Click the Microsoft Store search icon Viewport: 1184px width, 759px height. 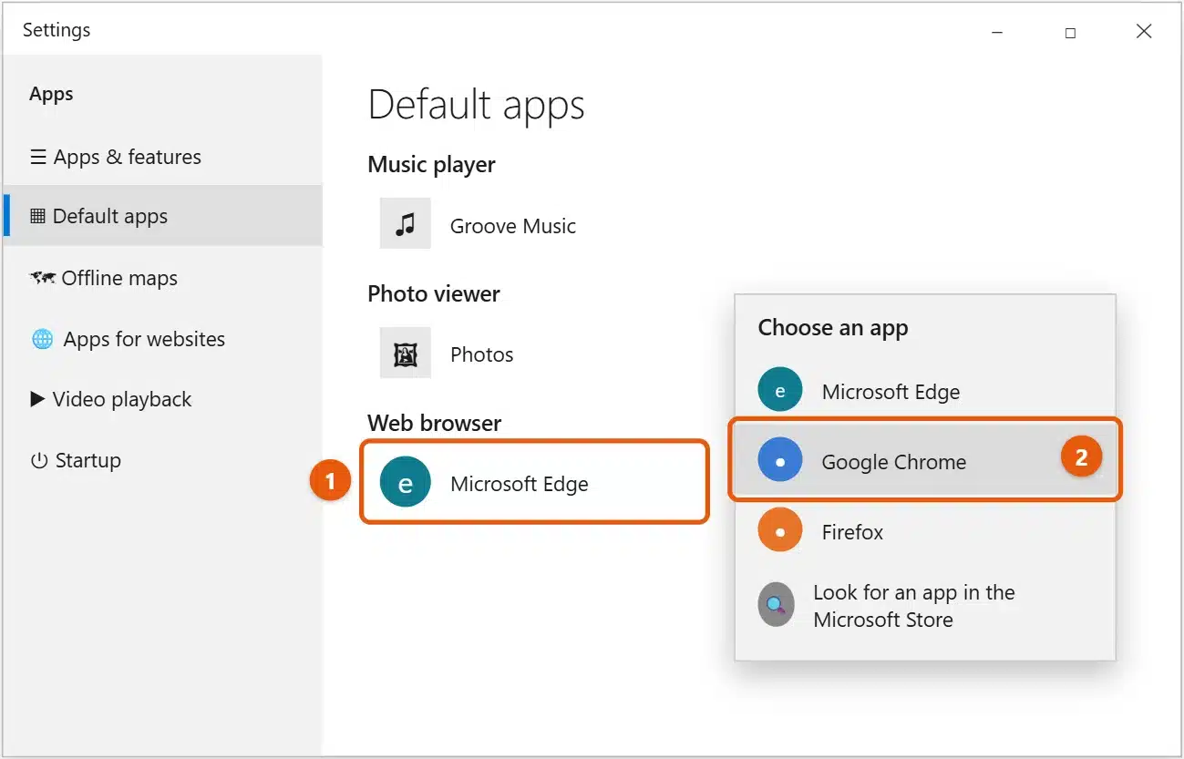point(776,604)
